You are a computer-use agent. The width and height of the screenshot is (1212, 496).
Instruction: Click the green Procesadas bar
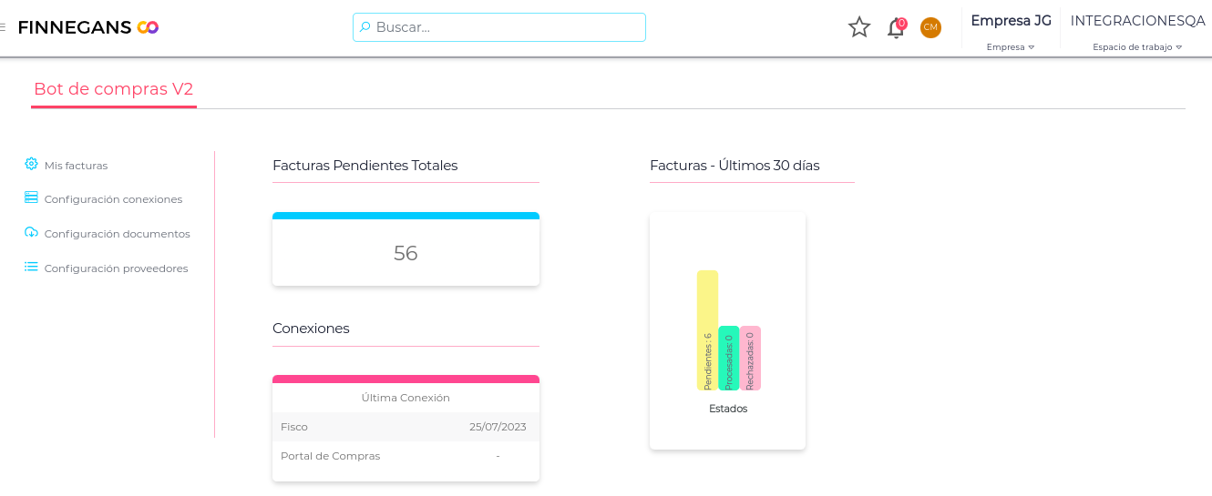tap(728, 358)
